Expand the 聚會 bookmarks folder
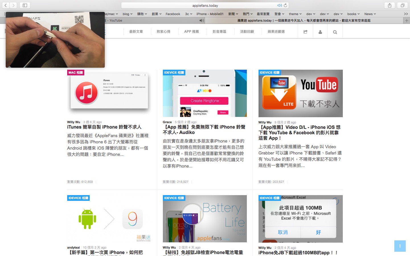This screenshot has width=410, height=256. point(279,14)
